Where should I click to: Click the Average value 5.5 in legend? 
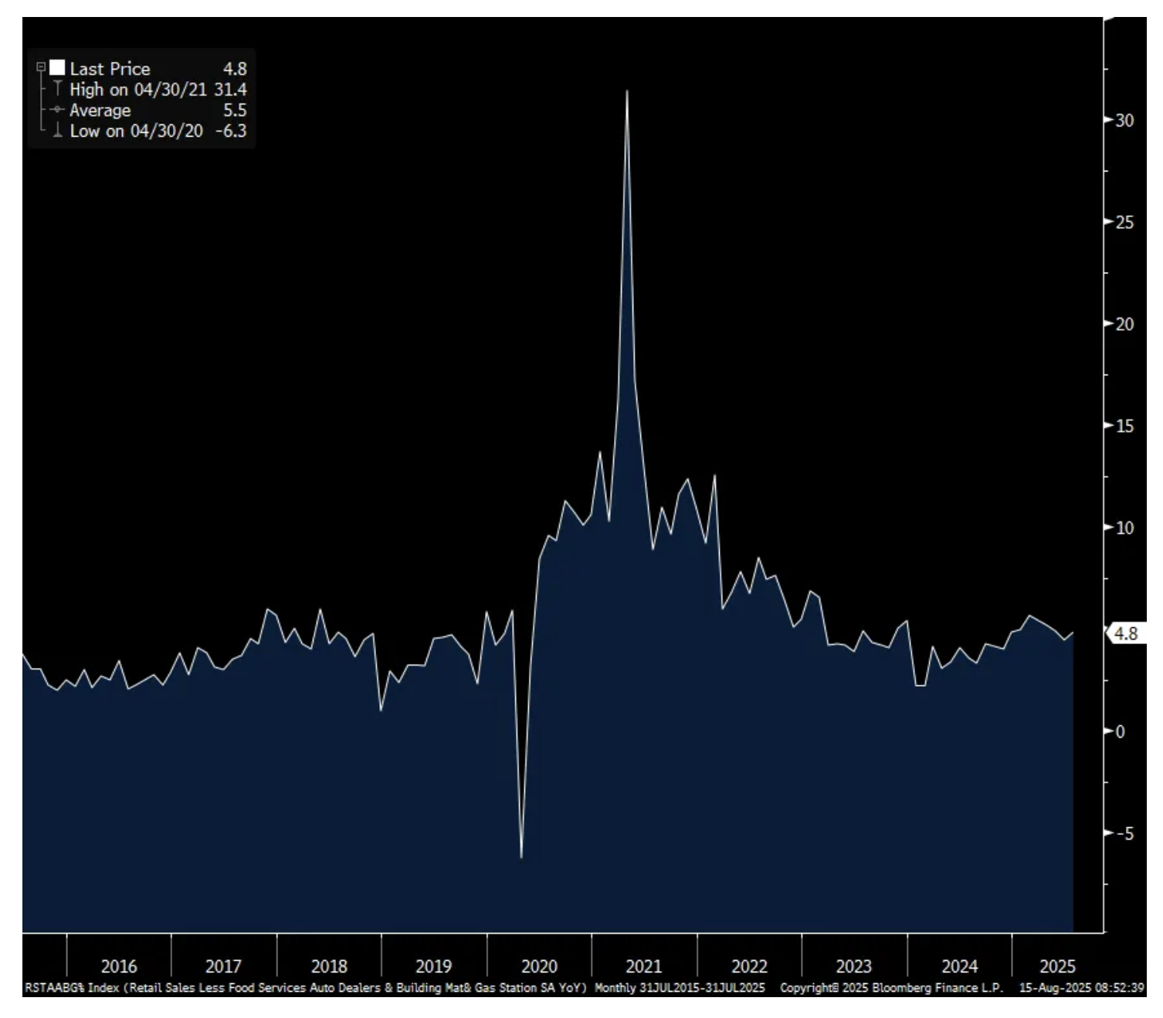(x=235, y=110)
